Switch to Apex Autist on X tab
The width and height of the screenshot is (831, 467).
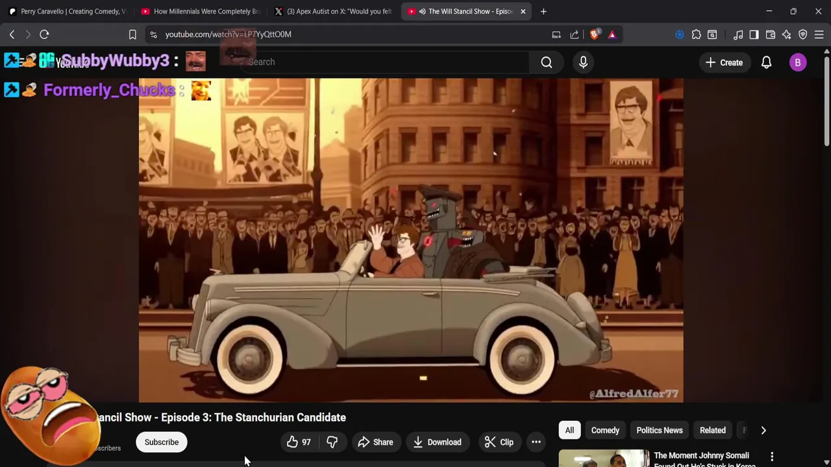pyautogui.click(x=332, y=11)
